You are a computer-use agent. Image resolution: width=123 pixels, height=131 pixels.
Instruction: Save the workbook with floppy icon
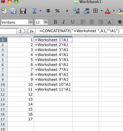(x=23, y=11)
